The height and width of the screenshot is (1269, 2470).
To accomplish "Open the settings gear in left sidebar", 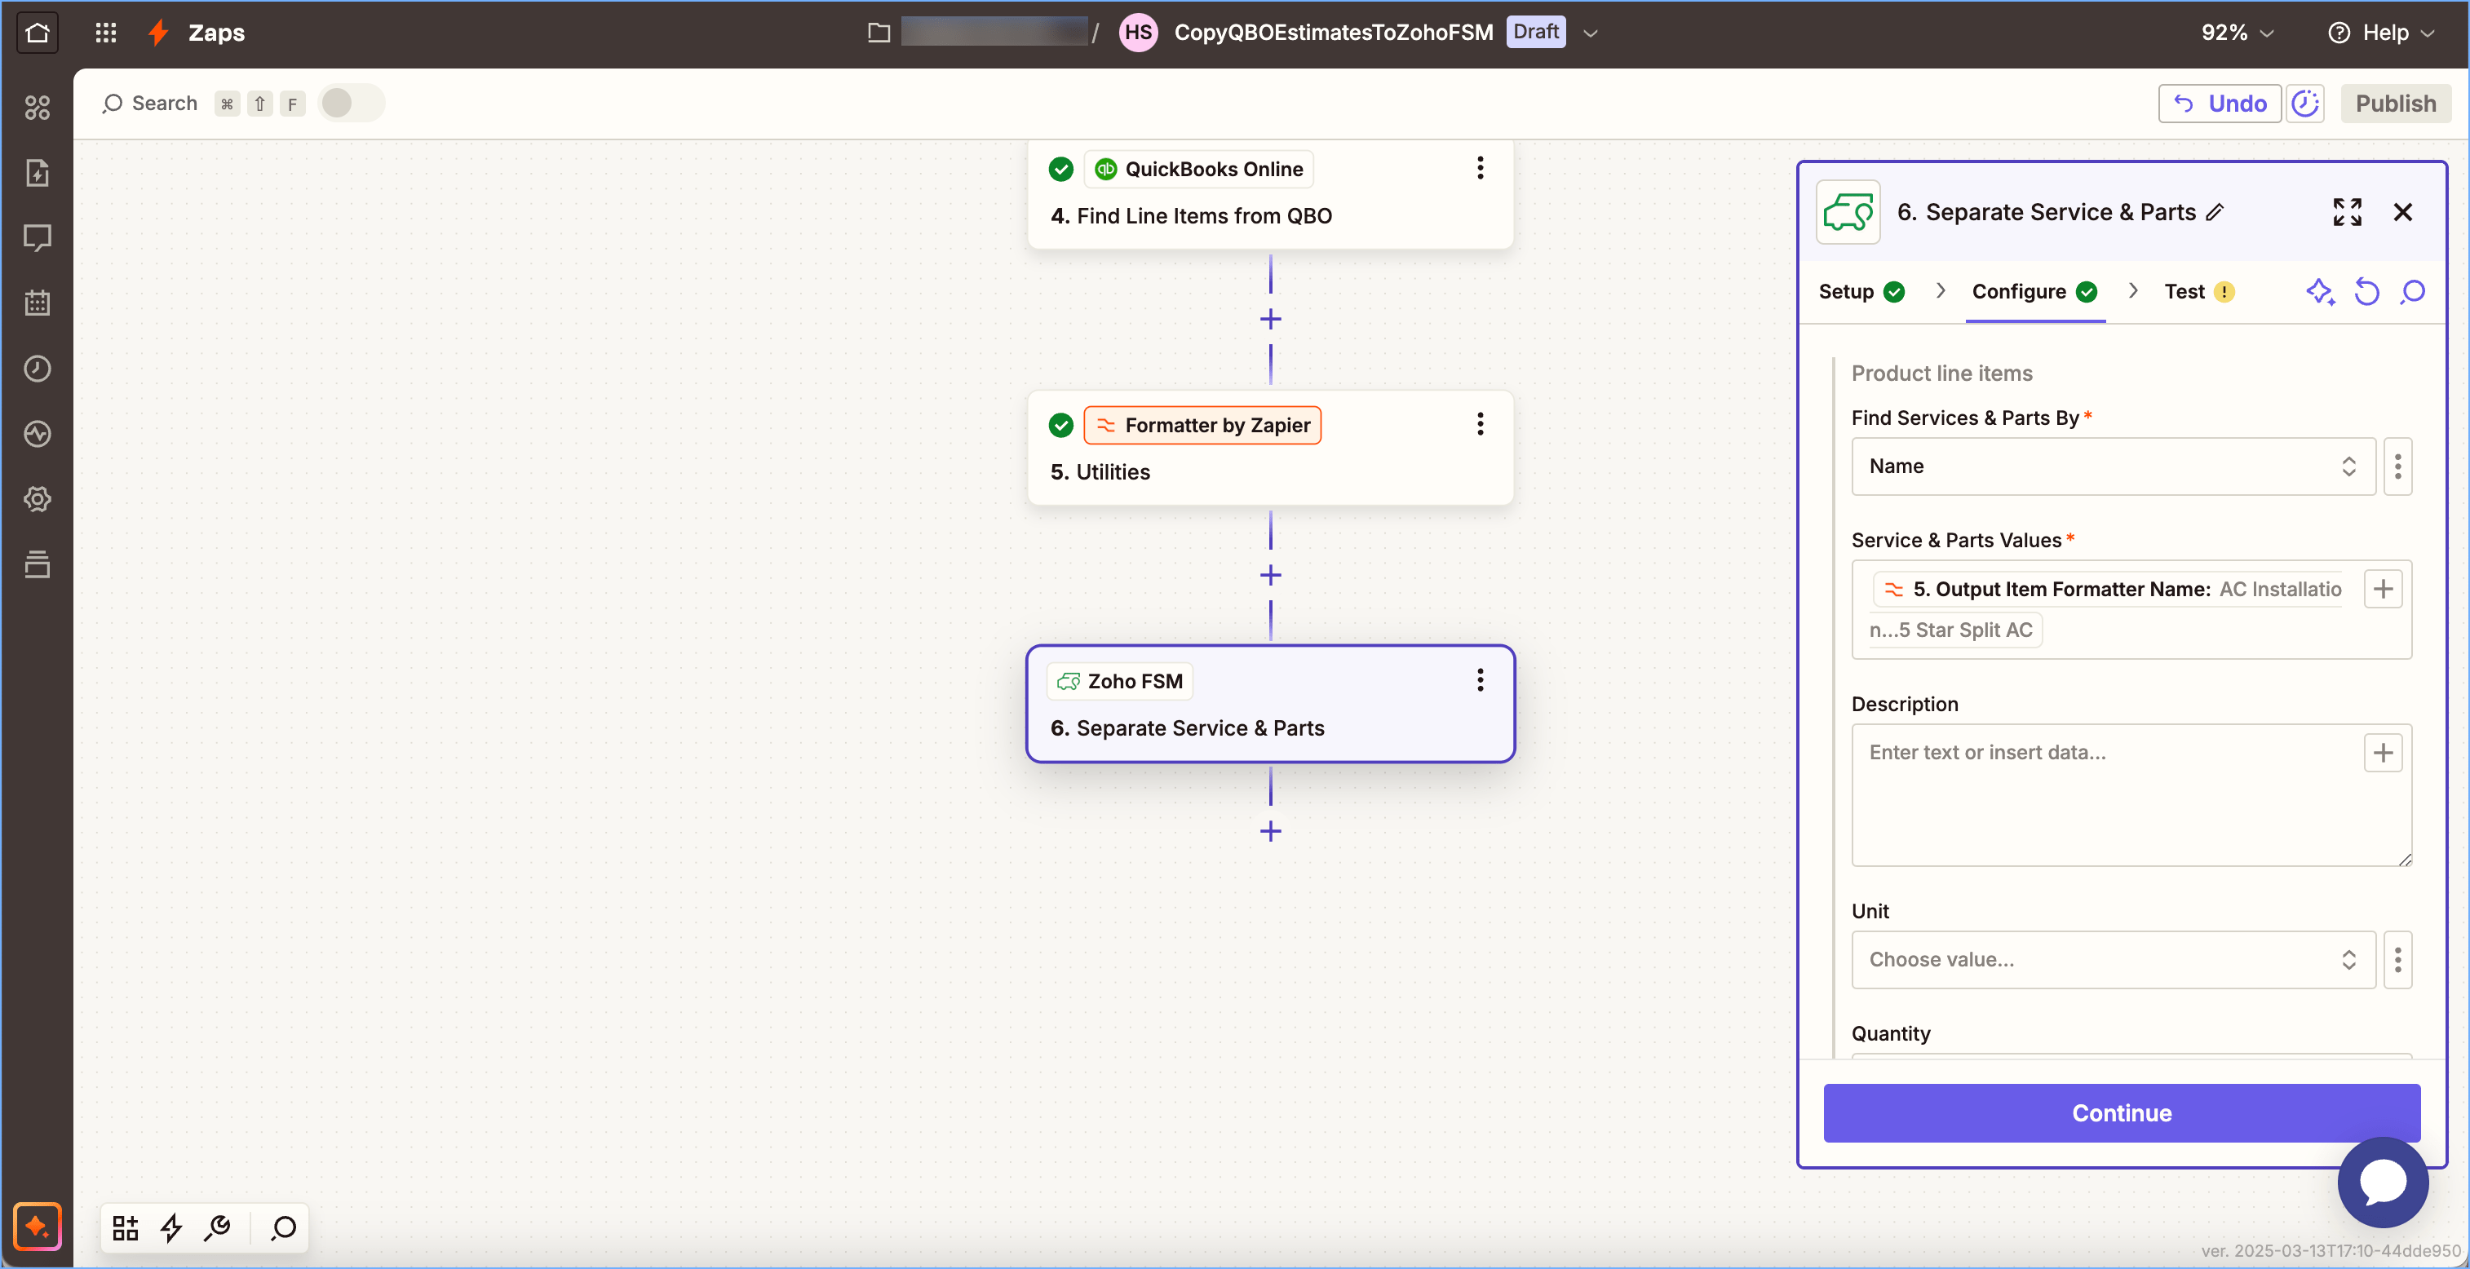I will (38, 499).
